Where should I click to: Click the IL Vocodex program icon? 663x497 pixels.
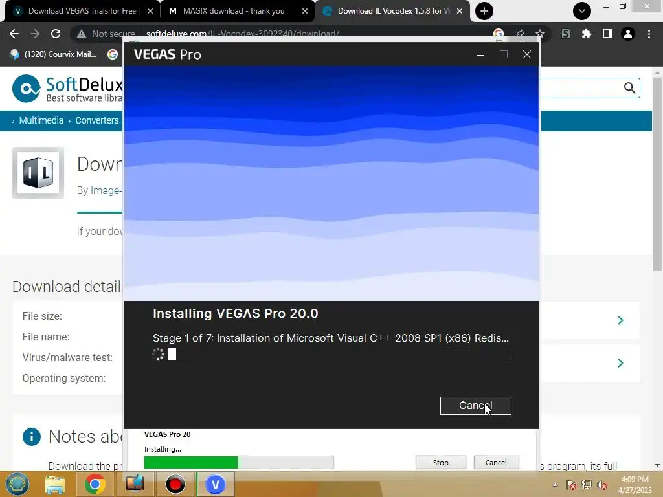pos(38,173)
